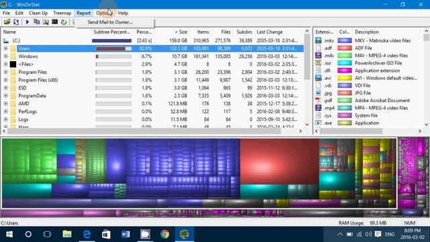
Task: Show hidden system tray icons chevron
Action: click(x=340, y=235)
